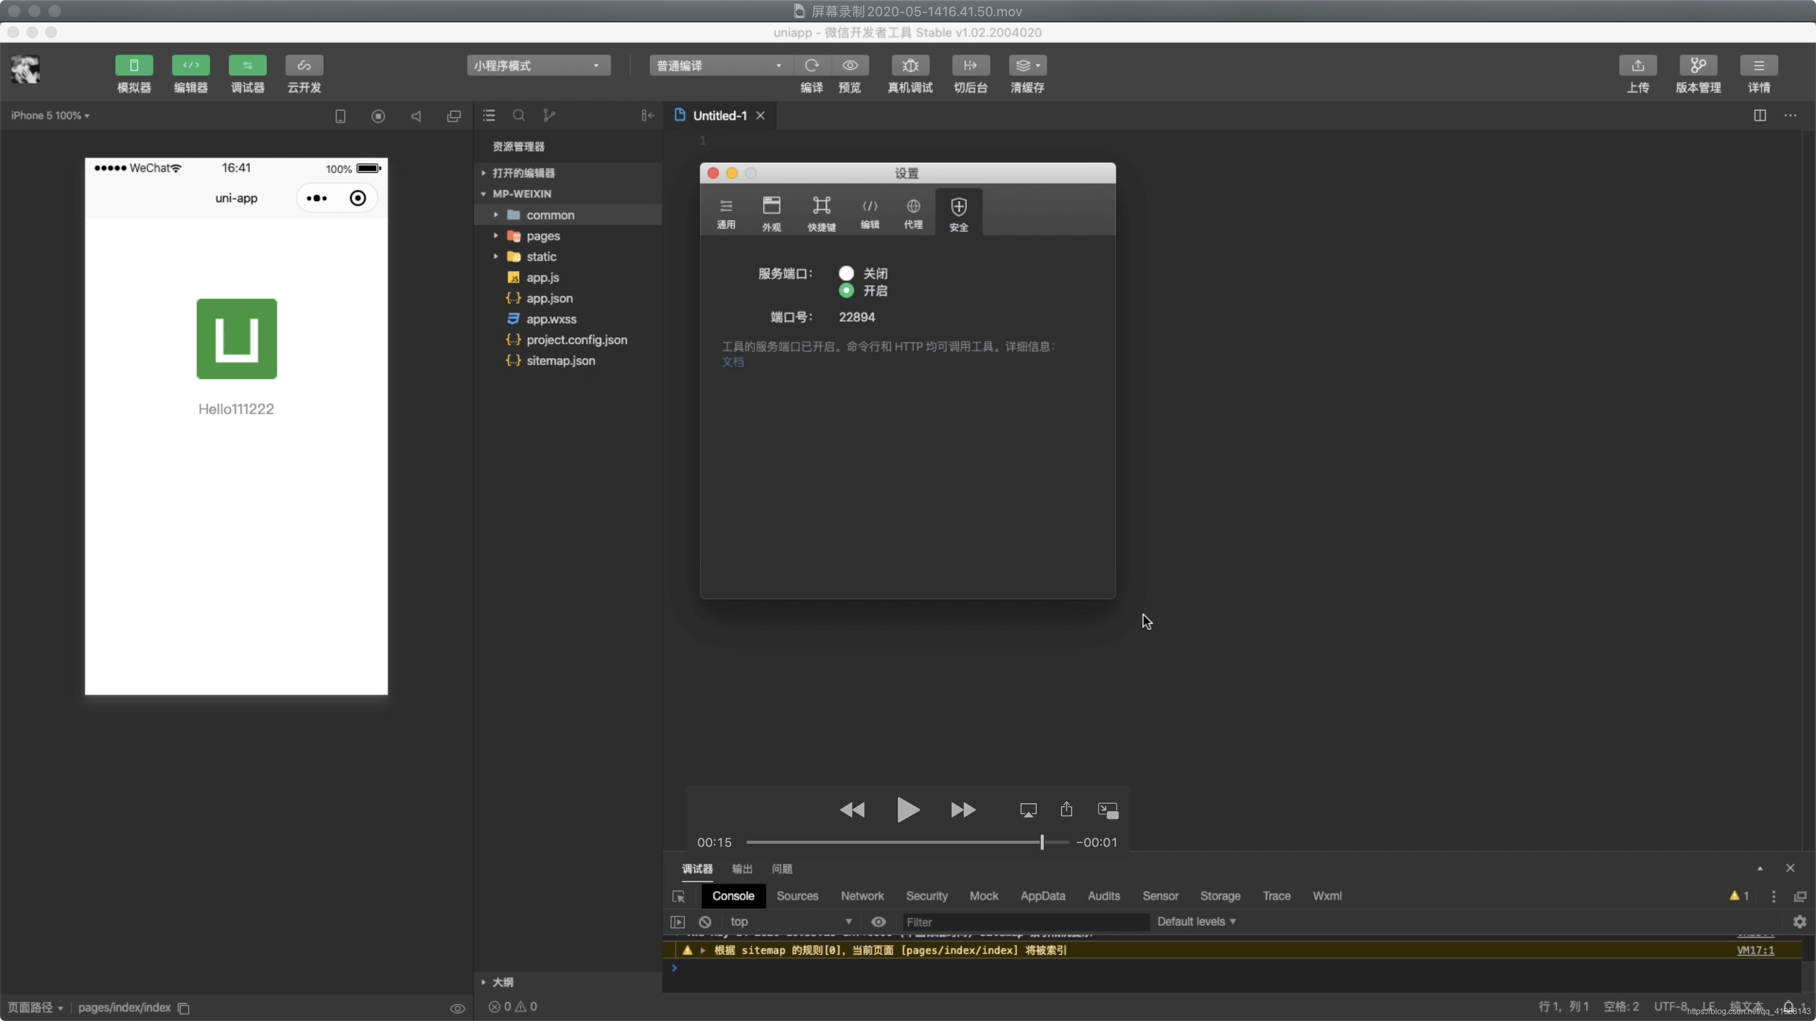Open the cloud development (云开发) tool
The width and height of the screenshot is (1816, 1021).
click(304, 65)
